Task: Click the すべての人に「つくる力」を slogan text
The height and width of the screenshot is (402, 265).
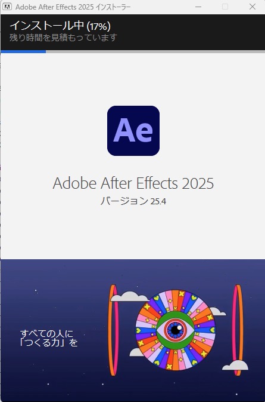Action: (x=49, y=337)
